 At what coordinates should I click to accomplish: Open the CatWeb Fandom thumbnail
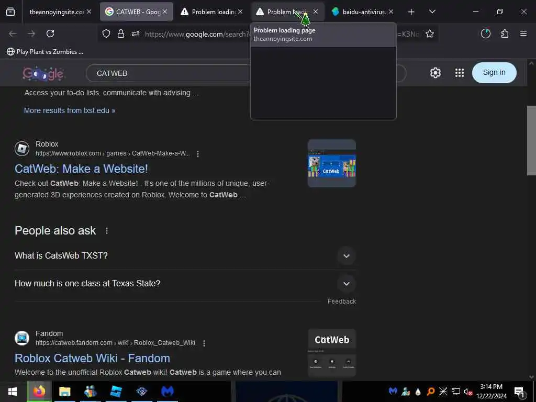point(331,353)
